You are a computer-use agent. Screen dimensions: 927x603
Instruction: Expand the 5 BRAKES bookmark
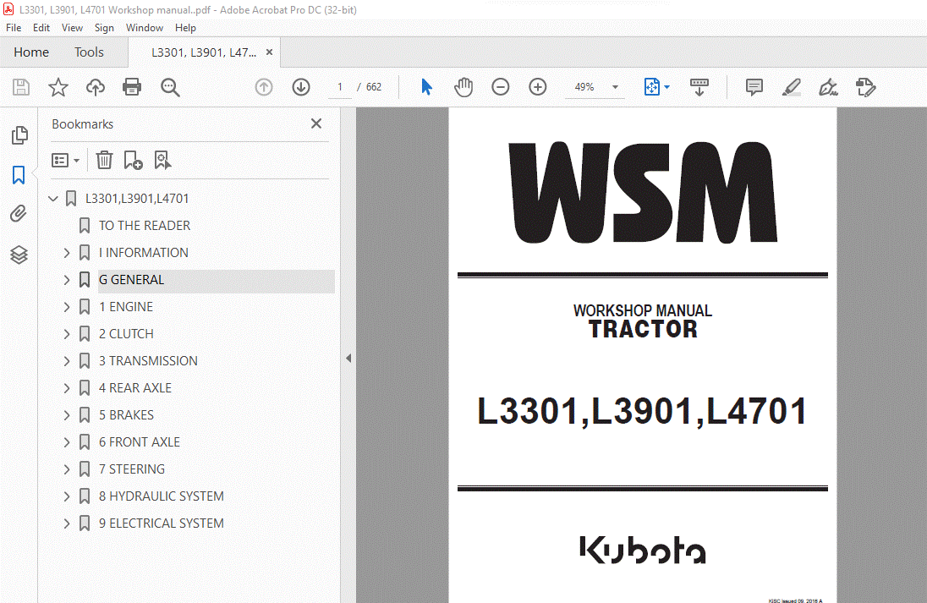pyautogui.click(x=67, y=415)
